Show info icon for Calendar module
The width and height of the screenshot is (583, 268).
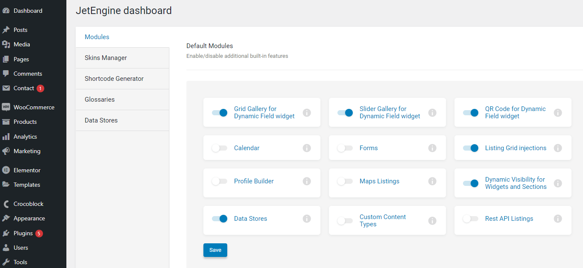[x=307, y=148]
